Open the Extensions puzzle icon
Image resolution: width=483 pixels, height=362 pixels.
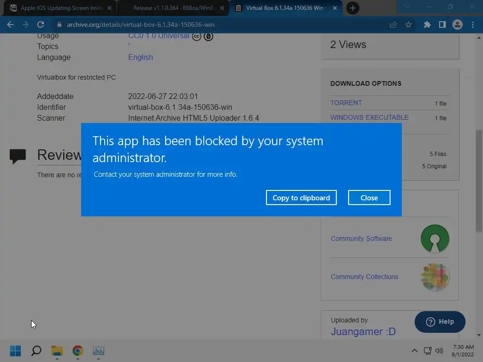(x=427, y=25)
